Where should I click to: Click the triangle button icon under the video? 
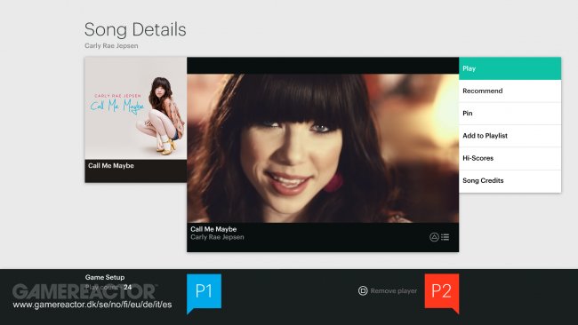434,237
